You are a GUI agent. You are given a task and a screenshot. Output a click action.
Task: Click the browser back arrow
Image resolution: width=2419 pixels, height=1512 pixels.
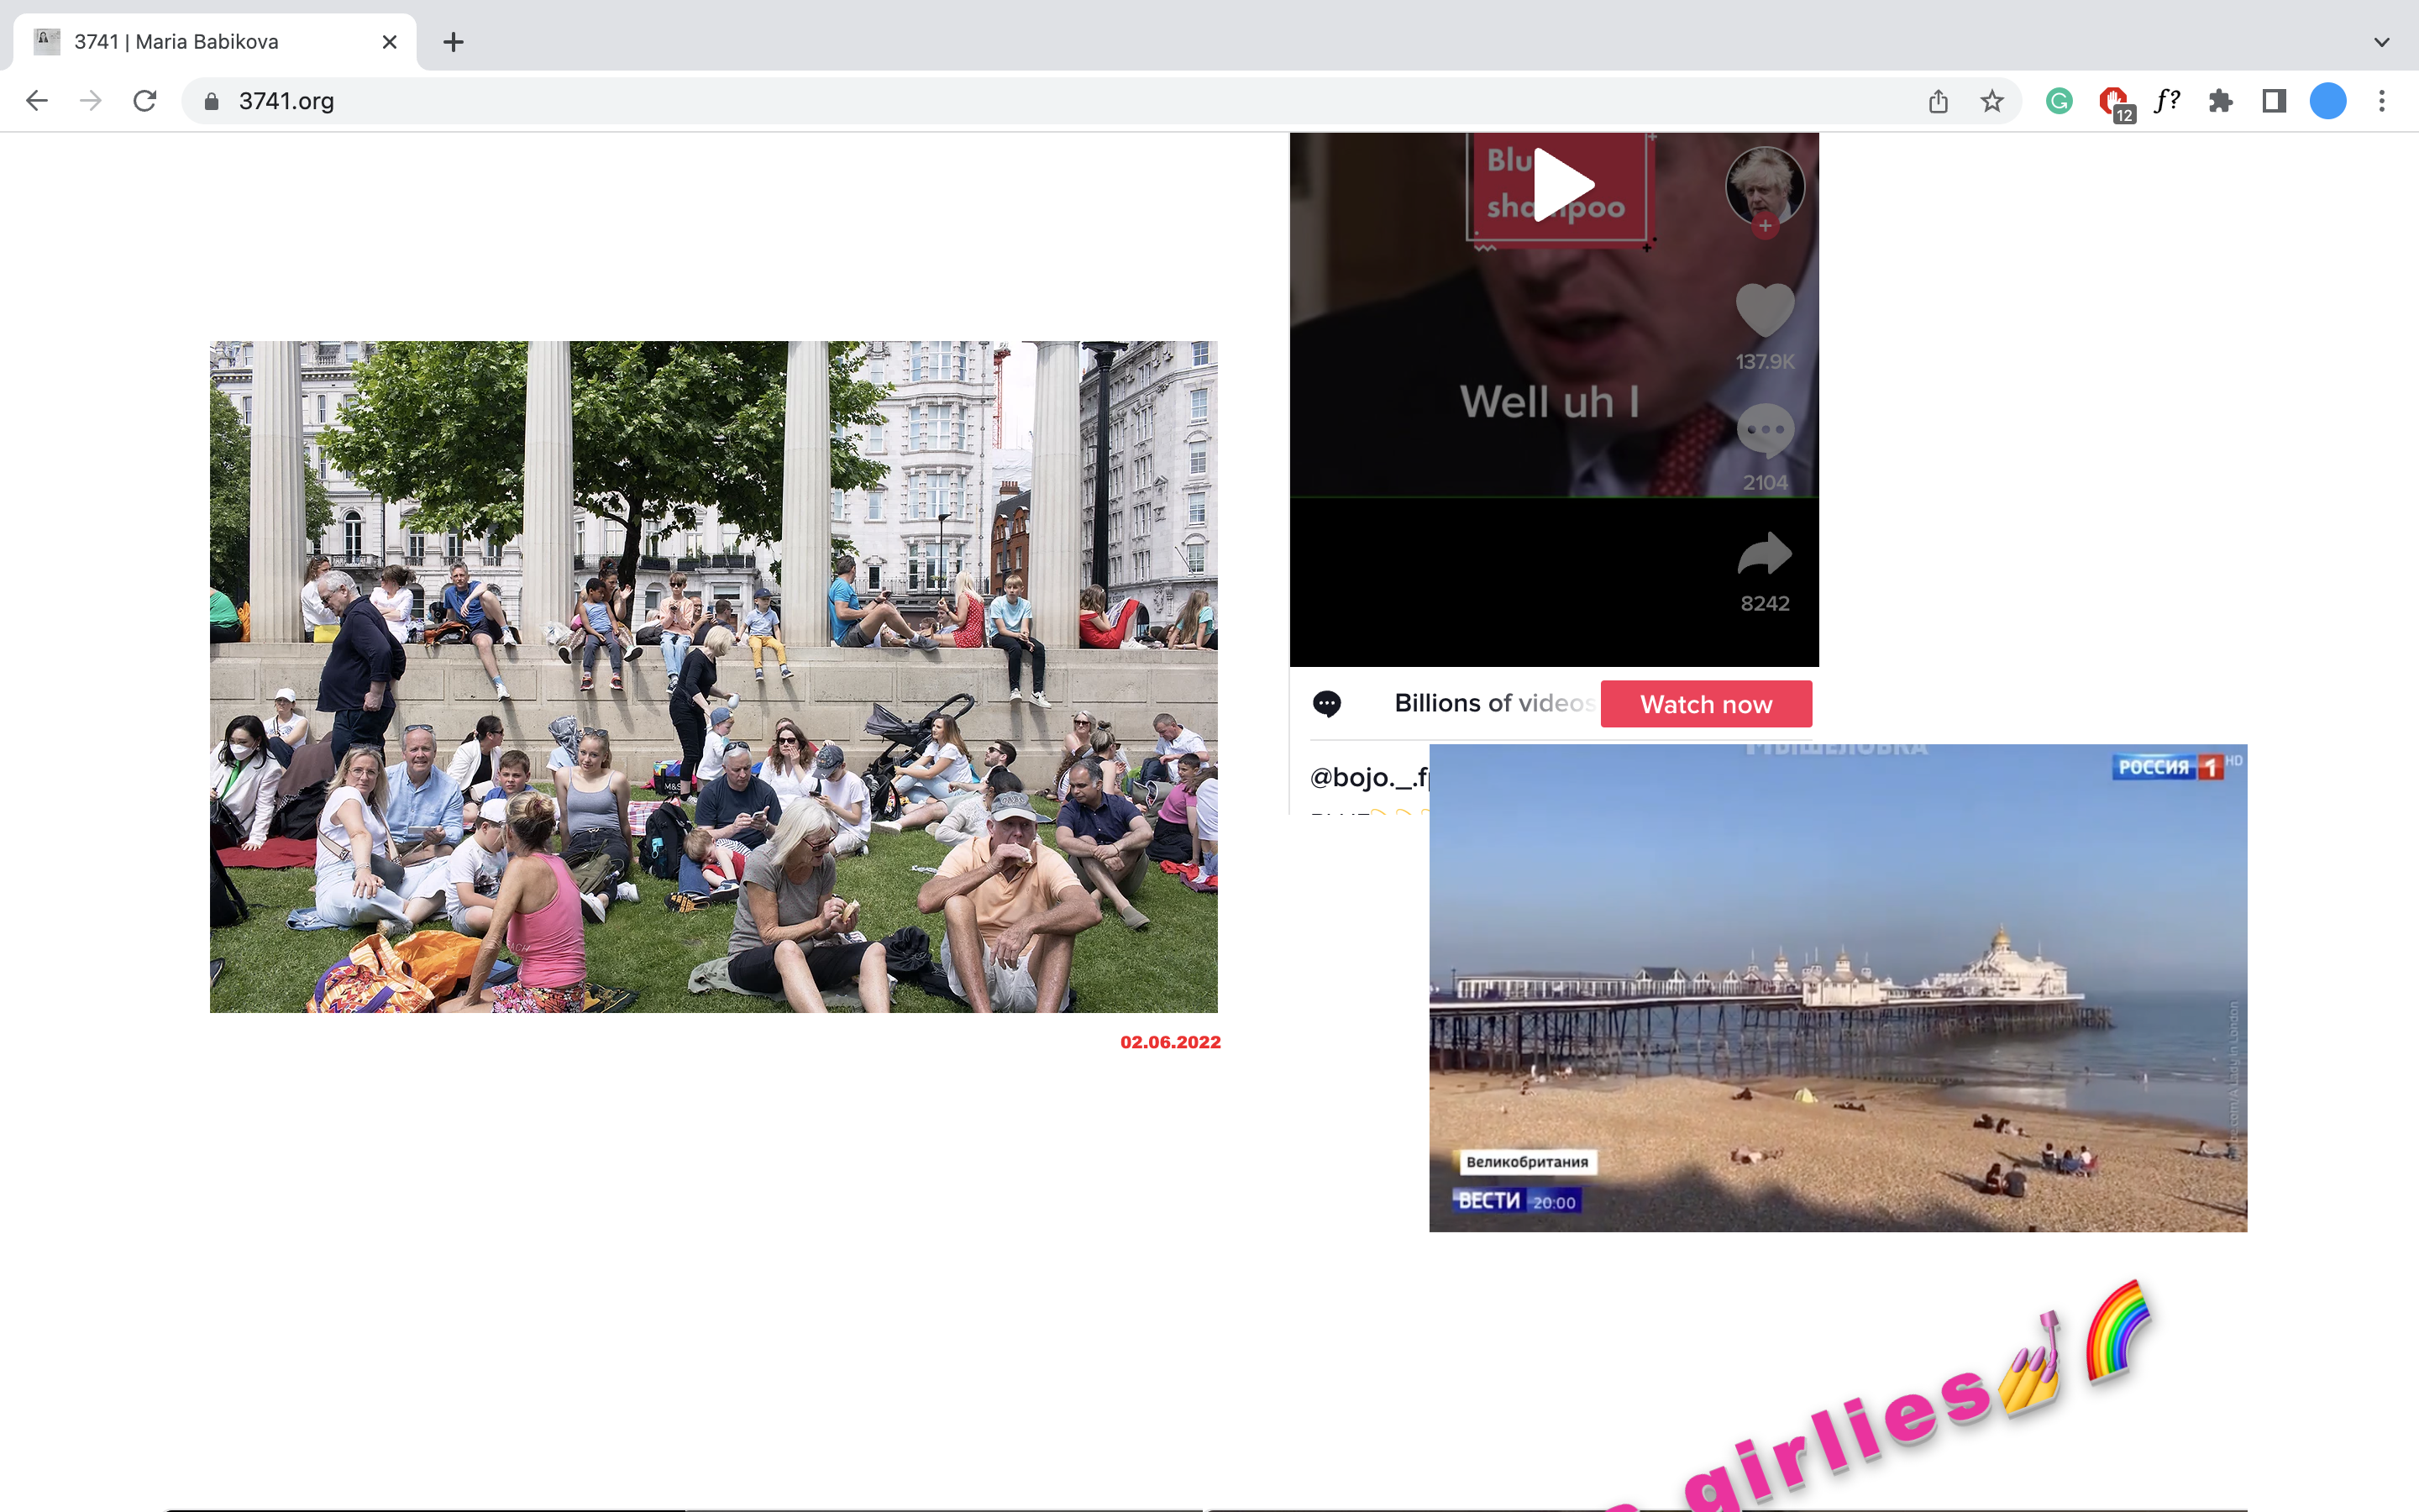tap(37, 101)
